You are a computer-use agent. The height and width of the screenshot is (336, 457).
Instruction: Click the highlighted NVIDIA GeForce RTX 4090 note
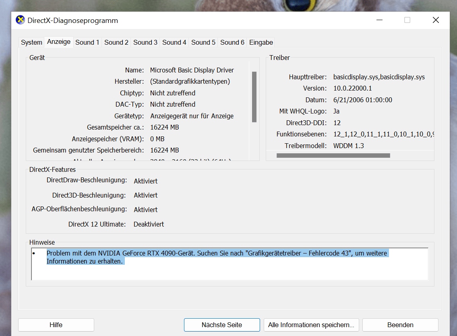click(217, 258)
